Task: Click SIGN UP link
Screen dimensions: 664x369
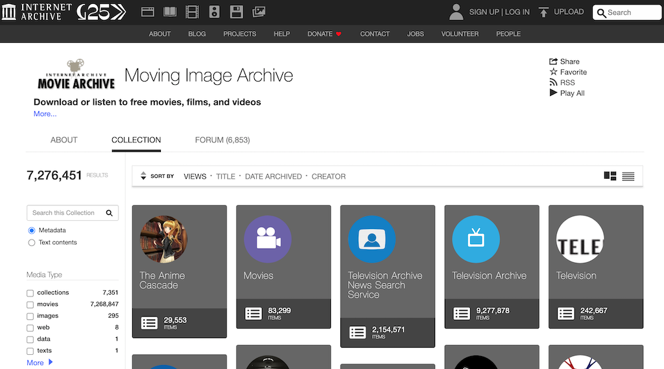Action: (484, 12)
